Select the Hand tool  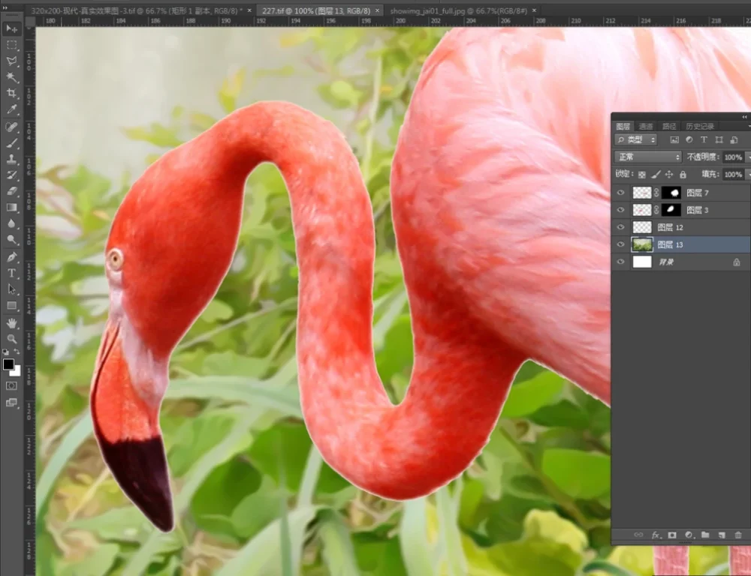12,323
